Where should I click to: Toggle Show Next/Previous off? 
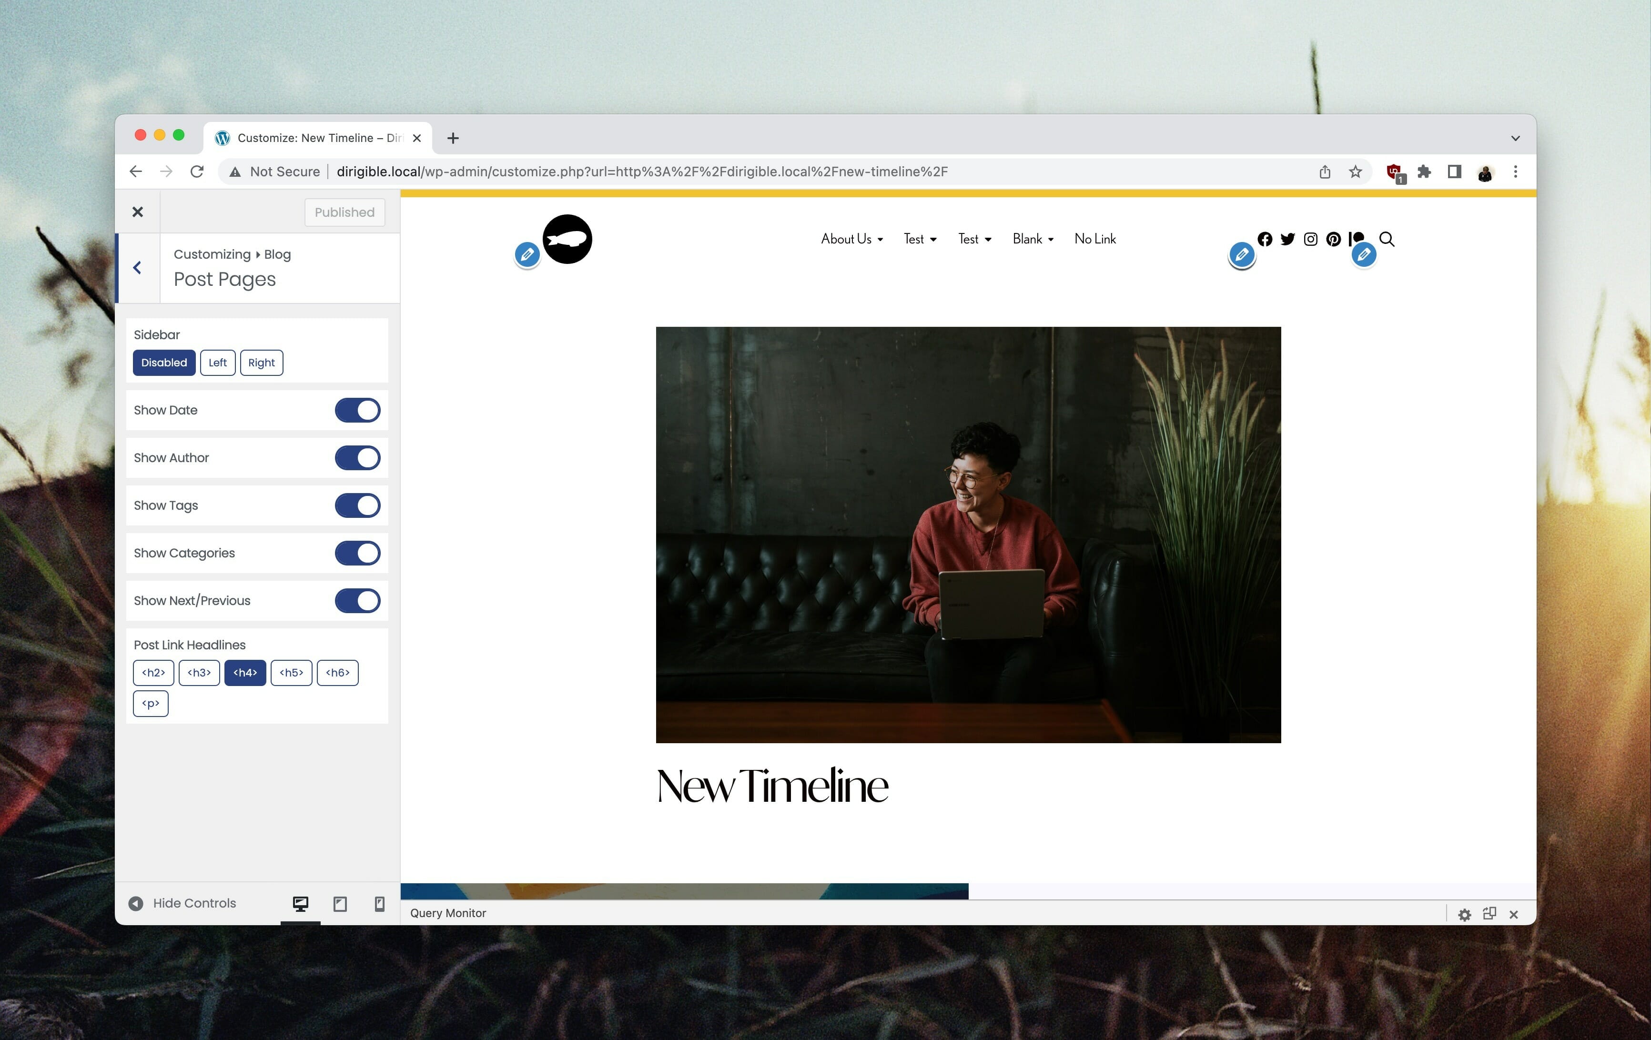[x=357, y=601]
